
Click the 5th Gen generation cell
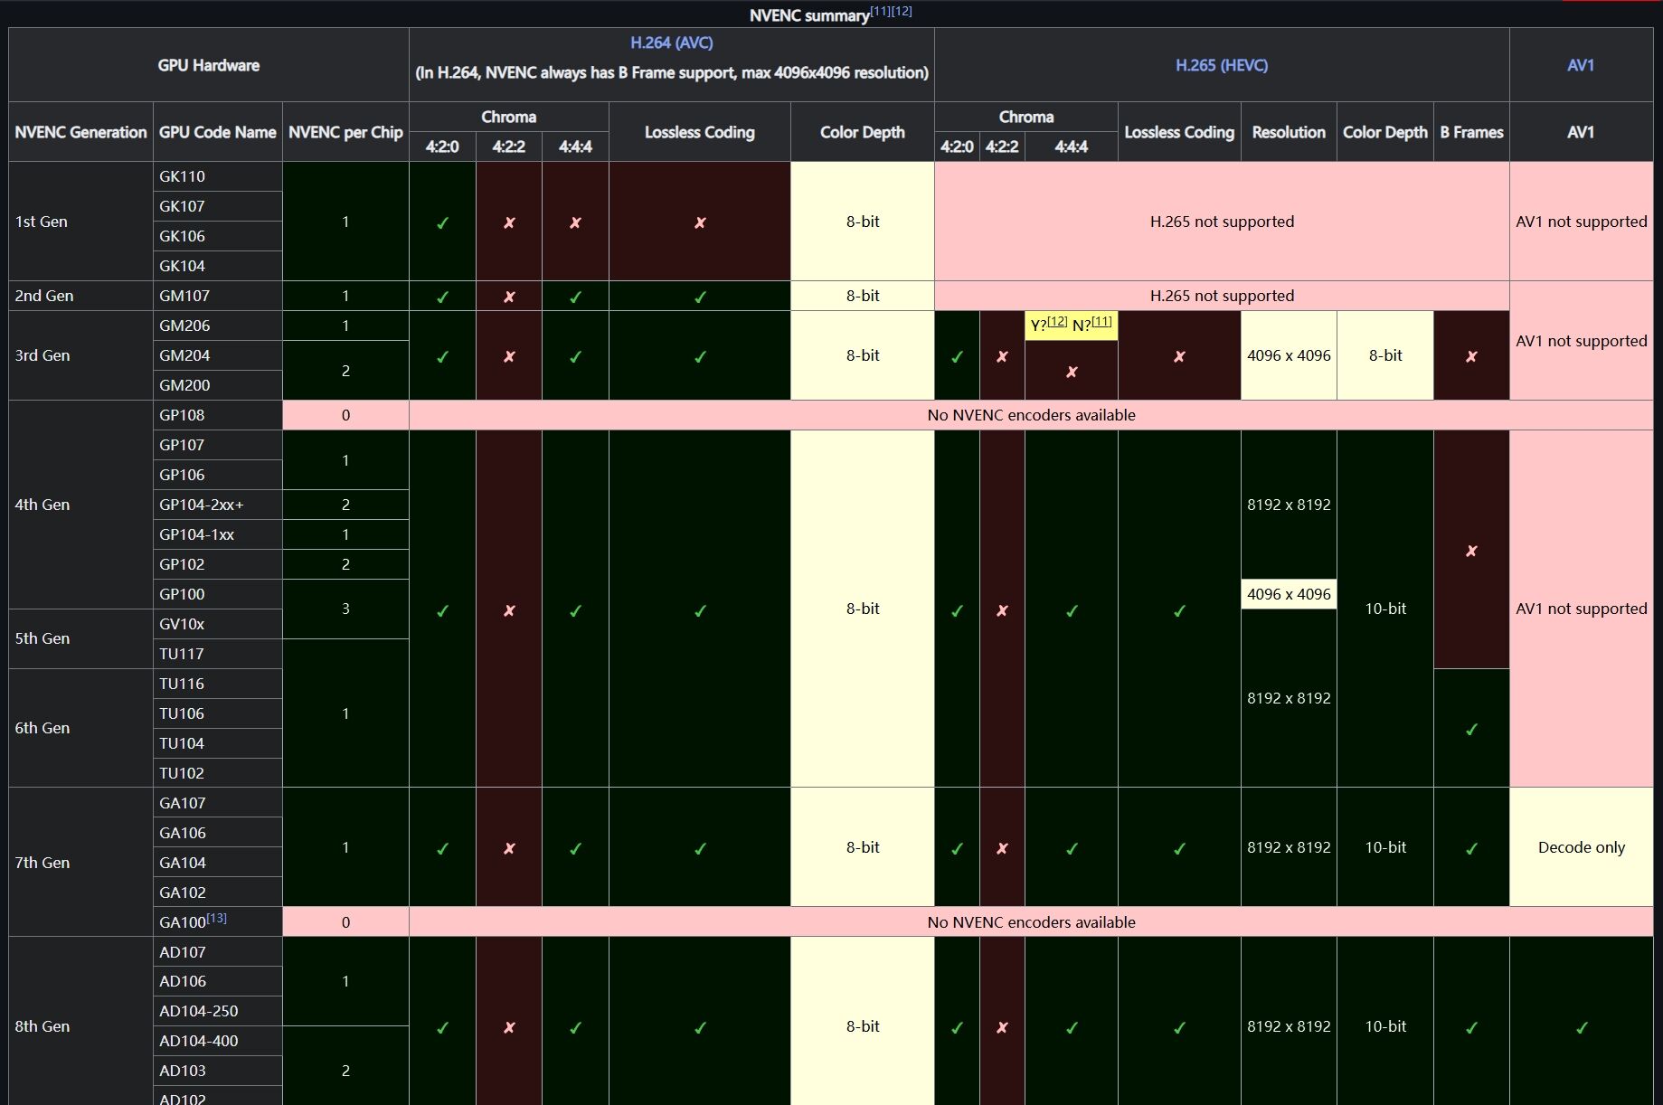point(80,638)
